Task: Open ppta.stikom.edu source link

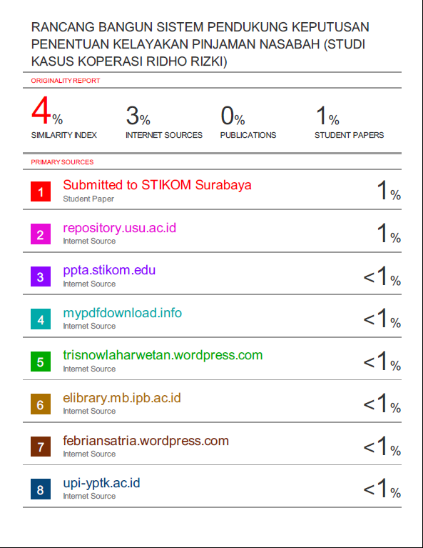Action: (x=109, y=271)
